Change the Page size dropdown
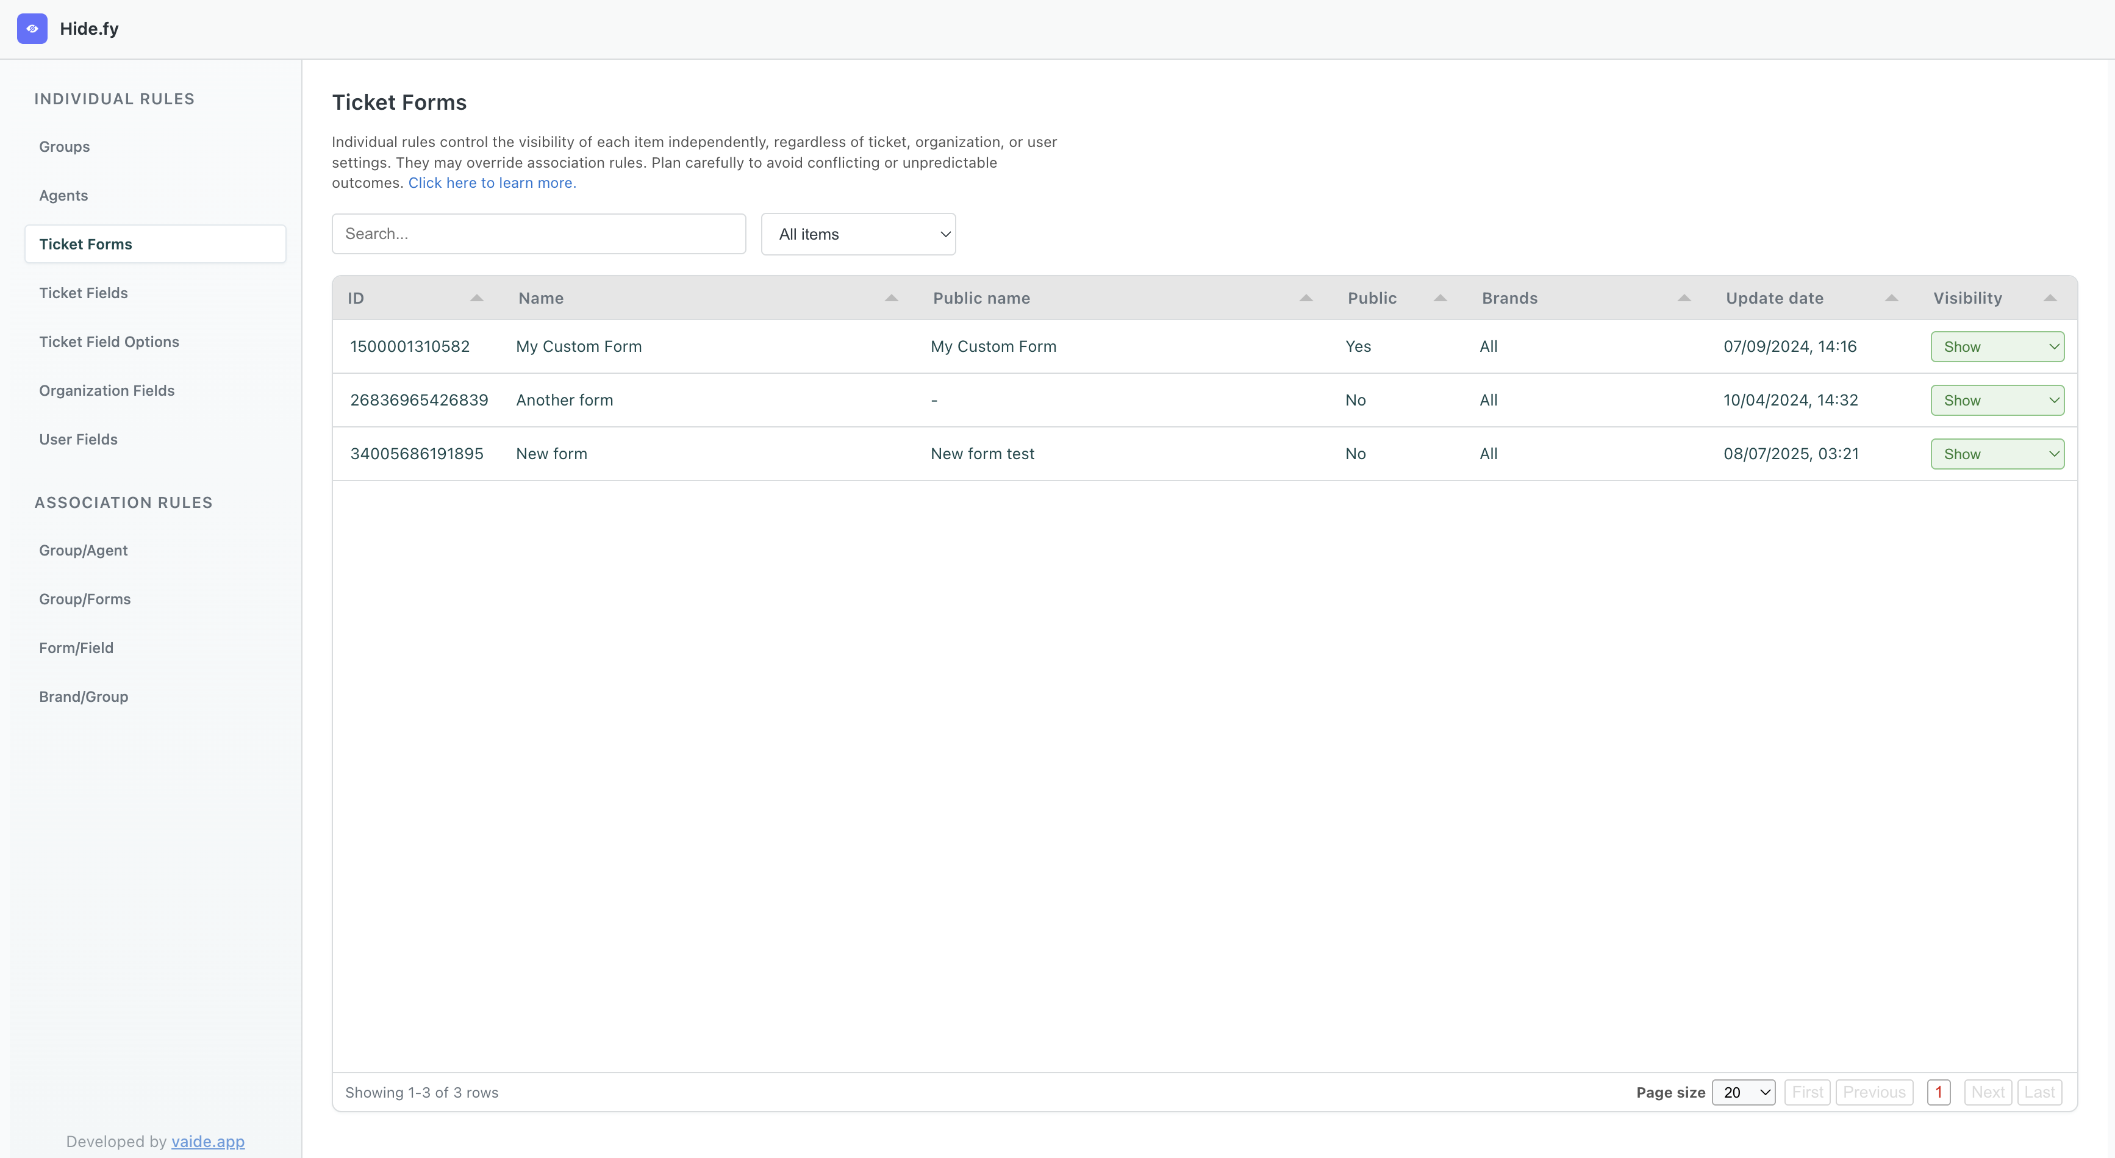Viewport: 2115px width, 1158px height. point(1743,1092)
